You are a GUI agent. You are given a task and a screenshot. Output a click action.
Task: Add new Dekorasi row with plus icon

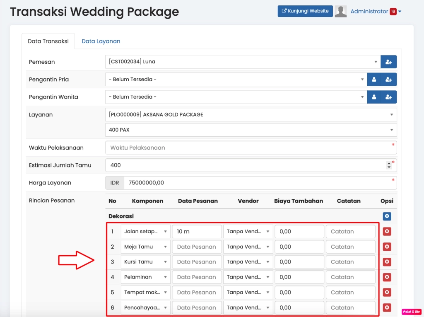(x=387, y=216)
